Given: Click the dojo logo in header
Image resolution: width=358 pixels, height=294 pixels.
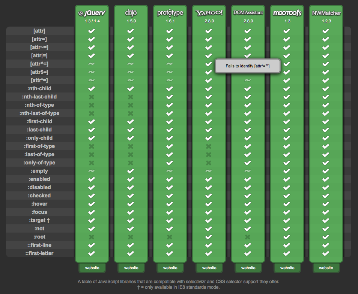Looking at the screenshot, I should pos(131,13).
